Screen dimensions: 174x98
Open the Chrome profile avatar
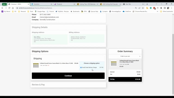click(168, 8)
